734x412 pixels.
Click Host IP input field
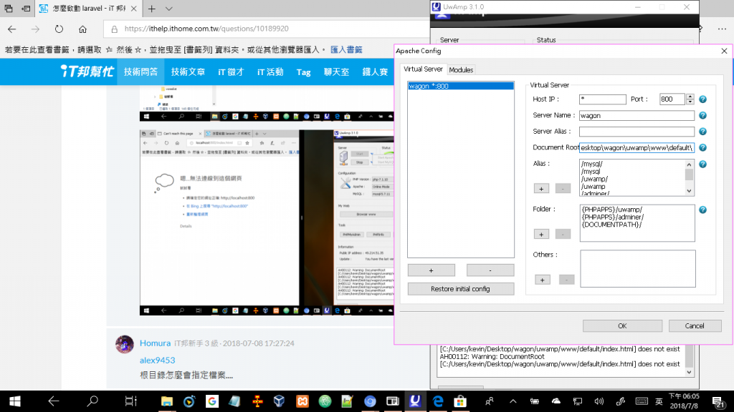pyautogui.click(x=602, y=99)
